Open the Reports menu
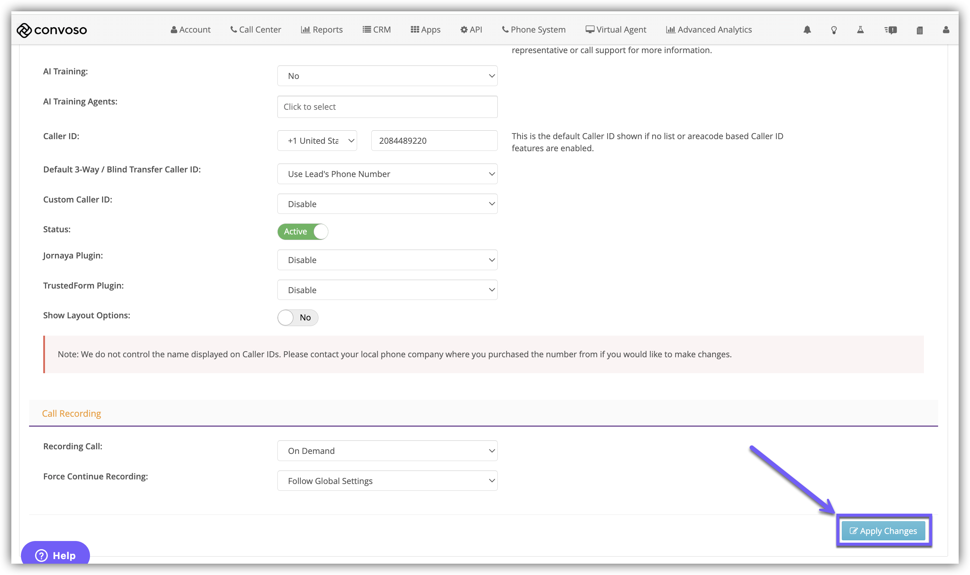The width and height of the screenshot is (970, 575). point(321,30)
